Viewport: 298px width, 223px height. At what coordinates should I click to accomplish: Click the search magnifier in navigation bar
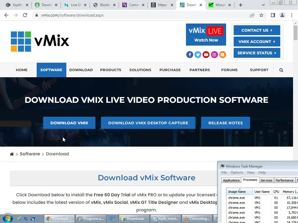click(281, 70)
